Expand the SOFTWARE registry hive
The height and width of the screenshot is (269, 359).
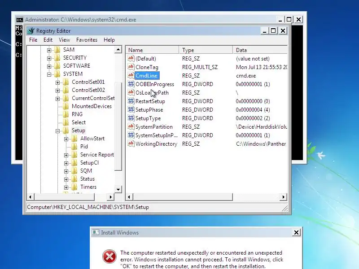tap(49, 66)
